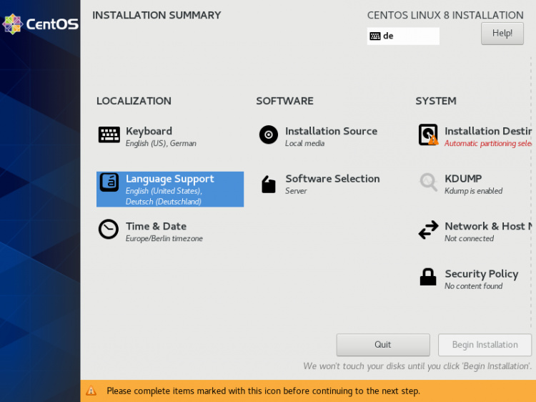Click the Begin Installation button

(x=485, y=345)
